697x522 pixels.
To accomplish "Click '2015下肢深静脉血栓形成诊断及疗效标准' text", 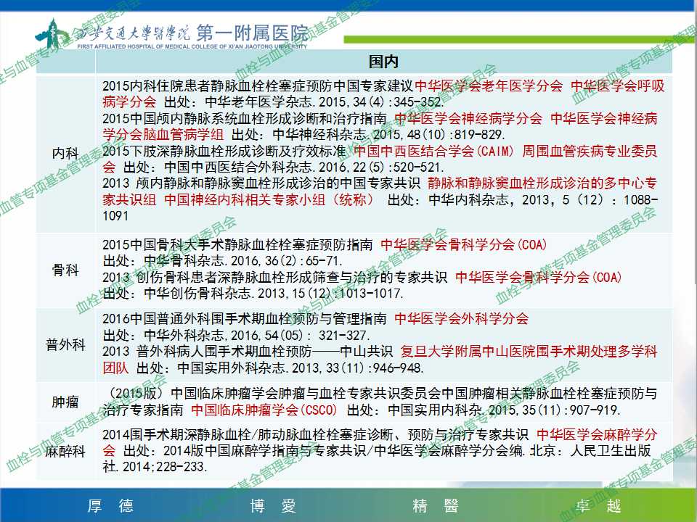I will 224,152.
